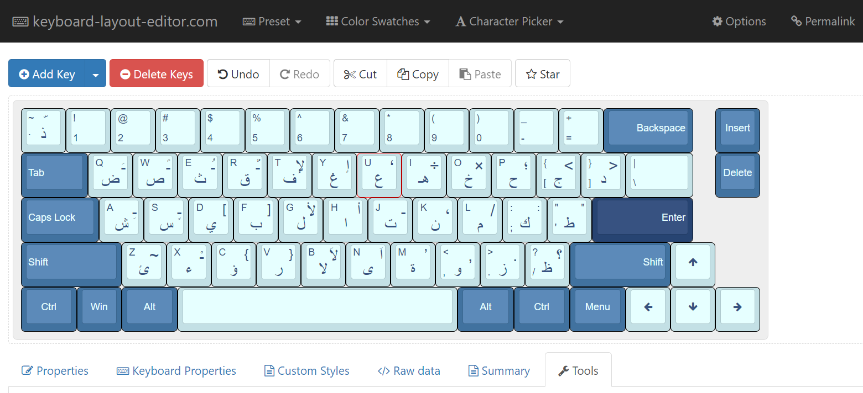Click the Paste icon in the toolbar
The width and height of the screenshot is (863, 393).
tap(466, 73)
